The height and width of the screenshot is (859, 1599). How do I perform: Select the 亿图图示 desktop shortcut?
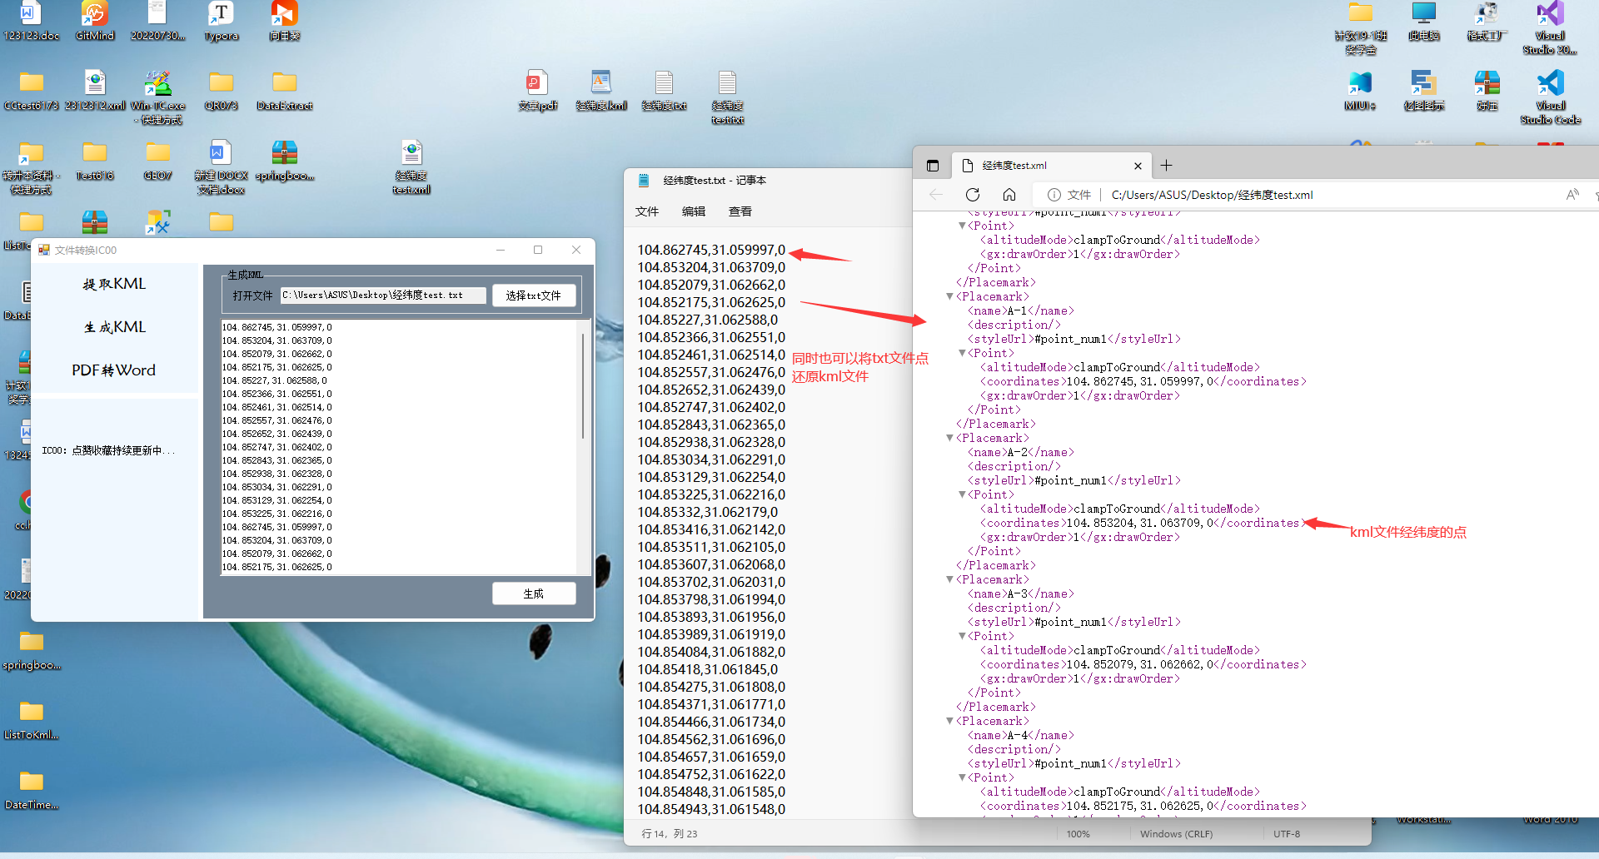(1423, 90)
